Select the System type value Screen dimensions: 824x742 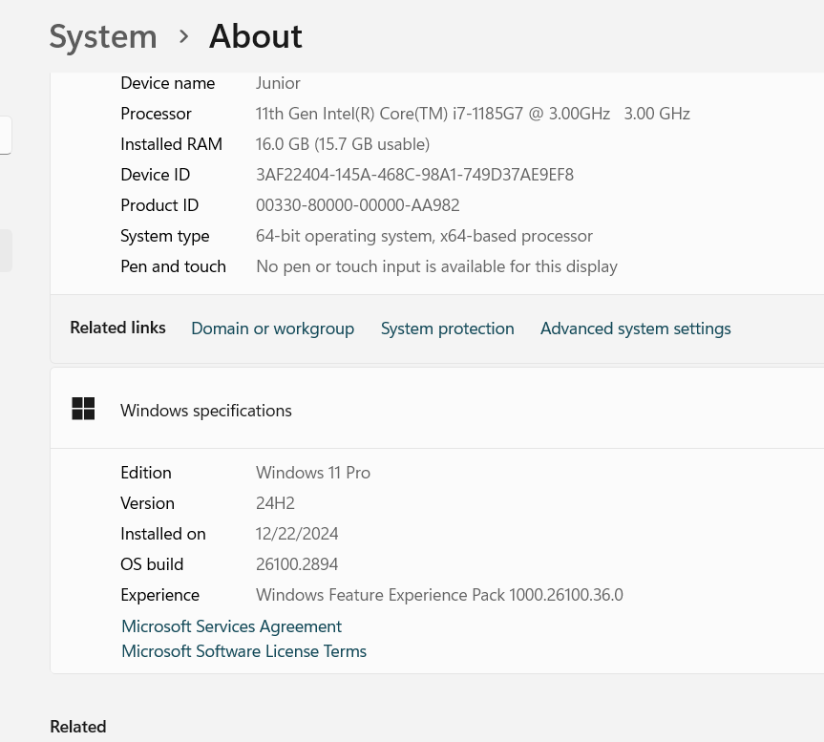point(424,236)
